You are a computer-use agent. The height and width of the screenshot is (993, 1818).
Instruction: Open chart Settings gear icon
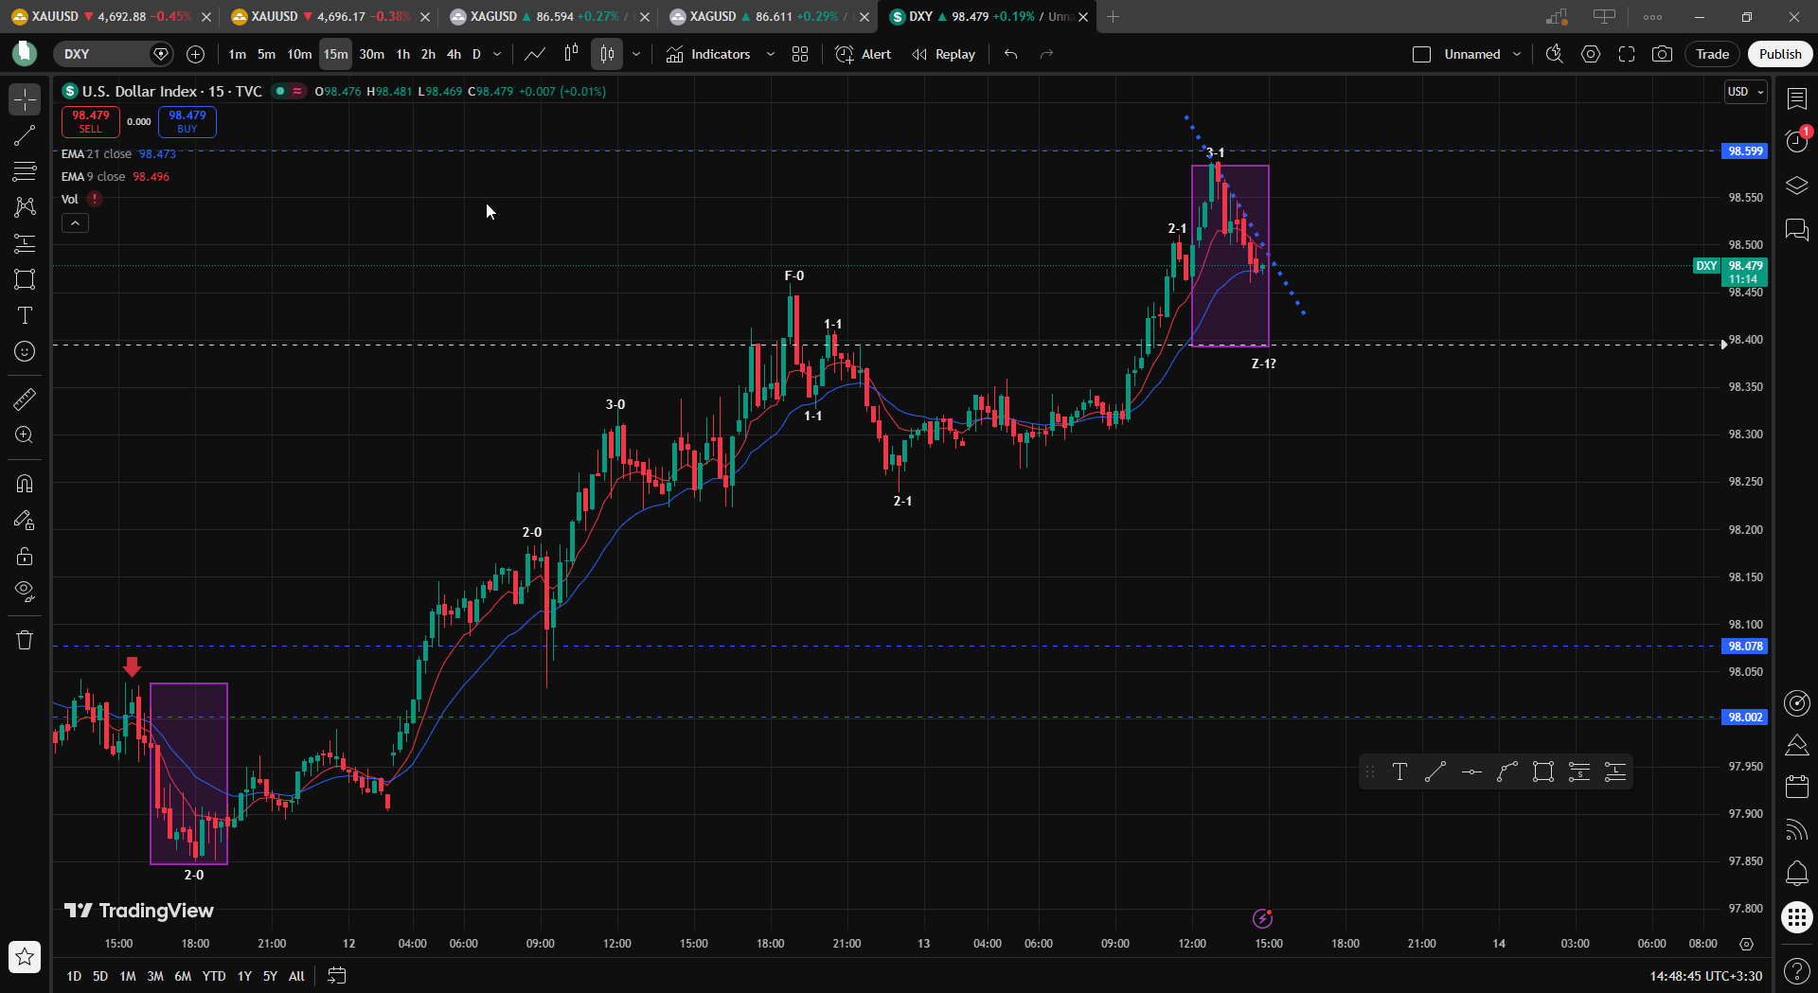point(1591,54)
